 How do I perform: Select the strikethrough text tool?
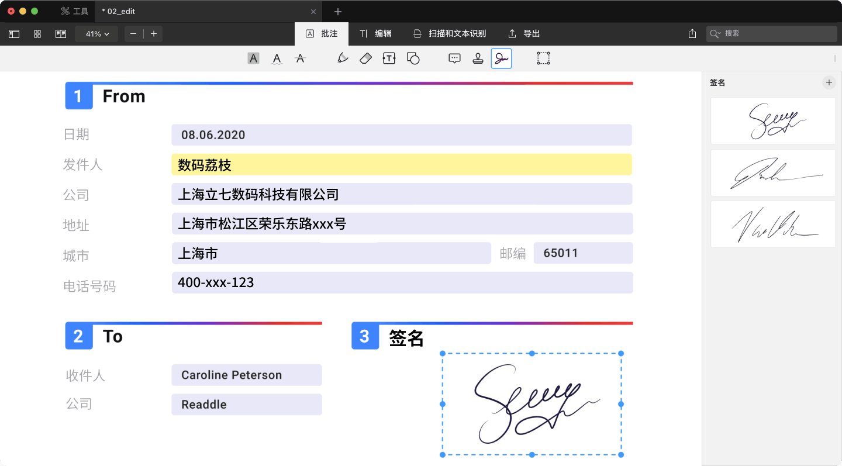click(x=300, y=58)
